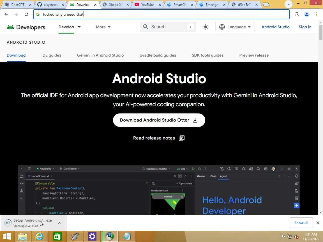Open the notepad-like taskbar application
323x242 pixels.
(x=127, y=236)
